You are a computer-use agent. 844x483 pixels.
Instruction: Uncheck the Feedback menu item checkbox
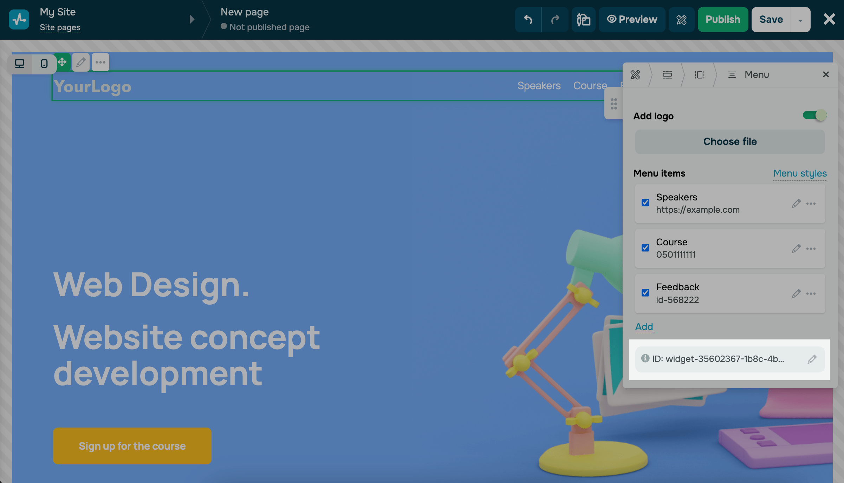[645, 293]
